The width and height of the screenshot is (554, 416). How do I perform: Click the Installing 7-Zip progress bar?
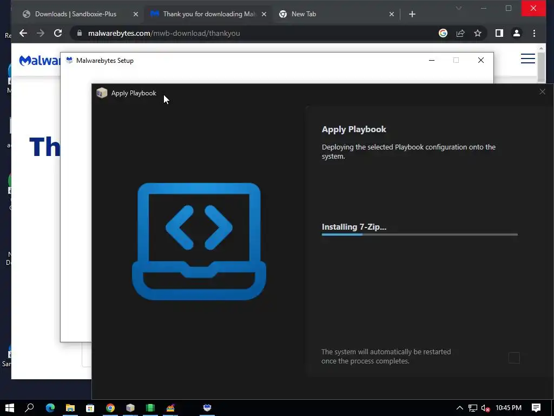(420, 234)
